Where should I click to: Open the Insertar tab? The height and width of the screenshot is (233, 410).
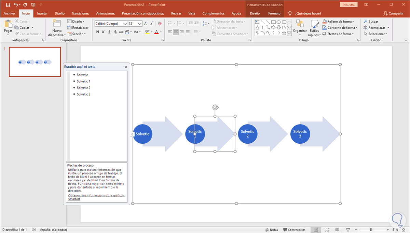[42, 13]
